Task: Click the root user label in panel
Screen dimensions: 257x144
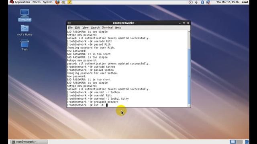Action: pos(245,2)
